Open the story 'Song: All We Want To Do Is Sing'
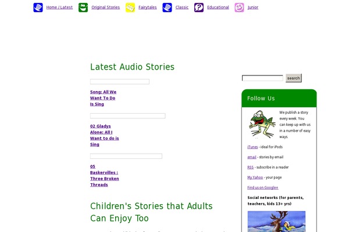 104,98
